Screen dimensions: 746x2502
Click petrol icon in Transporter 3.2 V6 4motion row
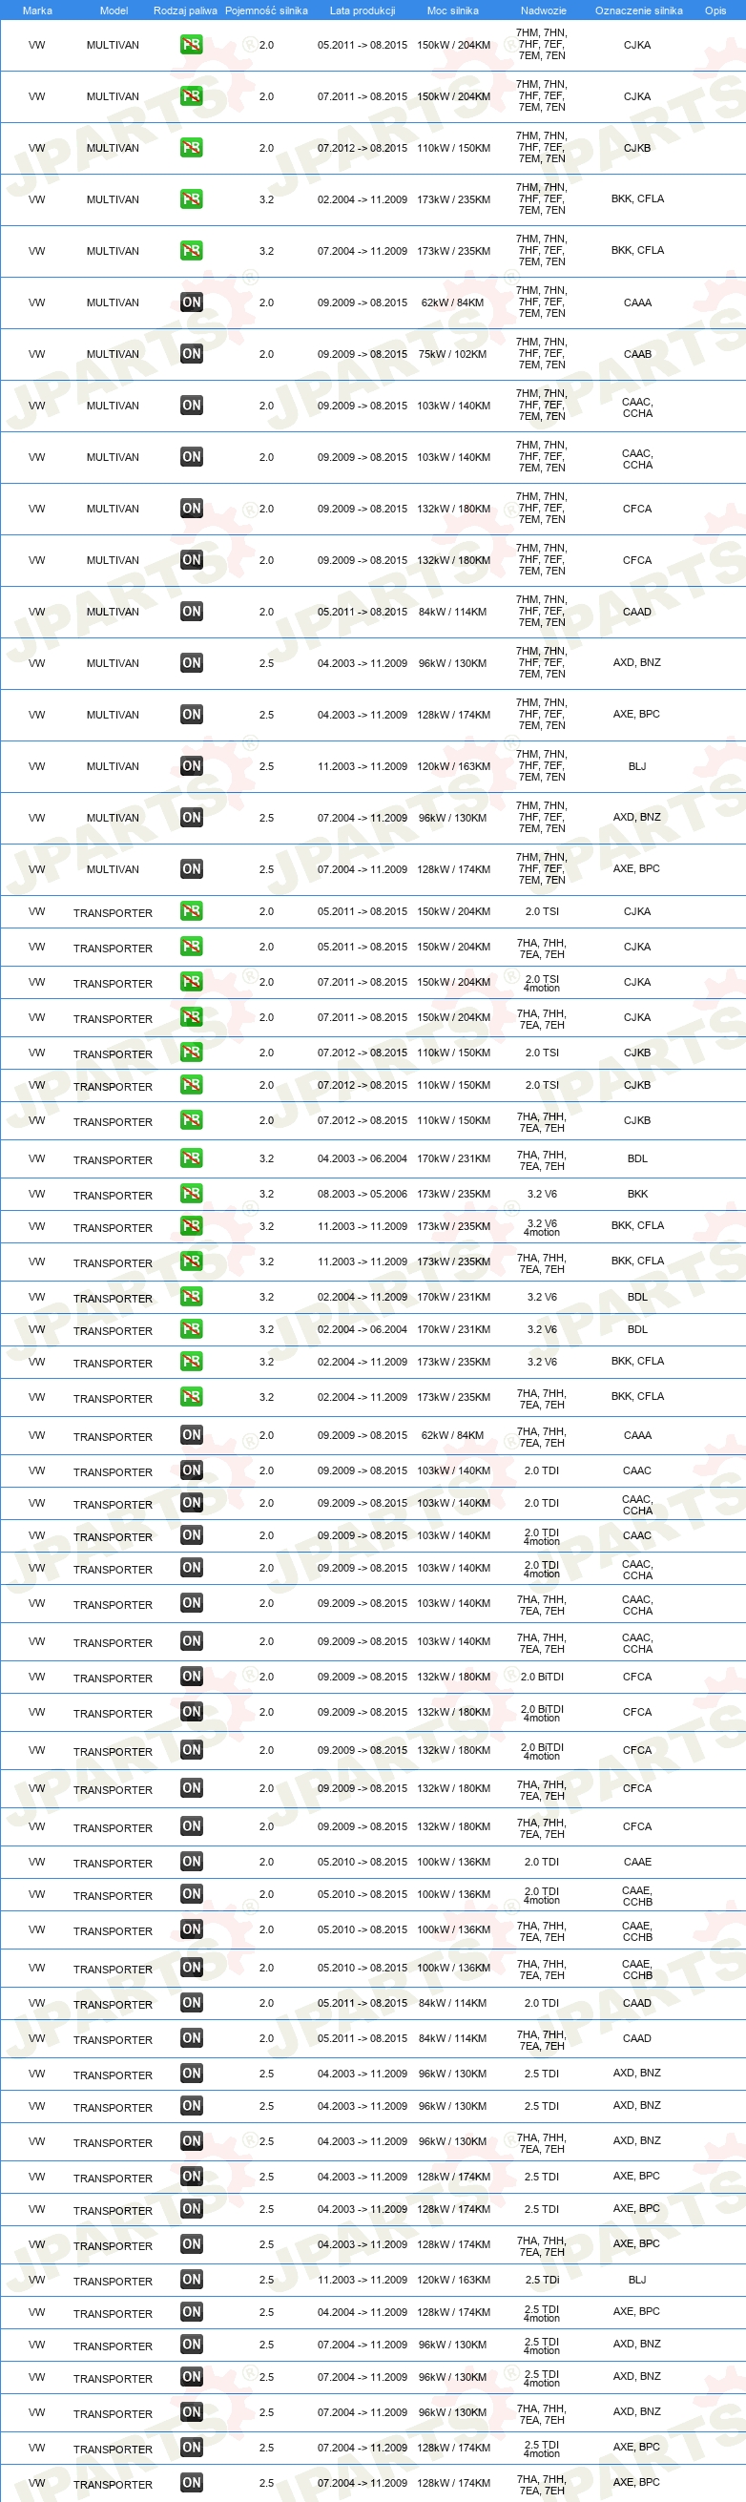192,1226
